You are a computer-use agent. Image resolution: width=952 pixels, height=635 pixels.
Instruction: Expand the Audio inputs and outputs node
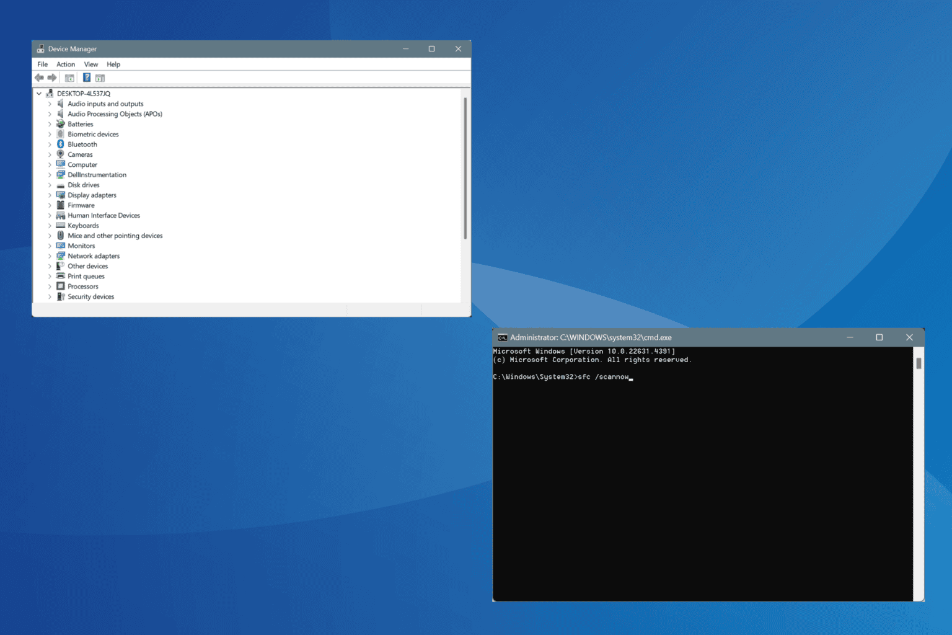[x=50, y=104]
